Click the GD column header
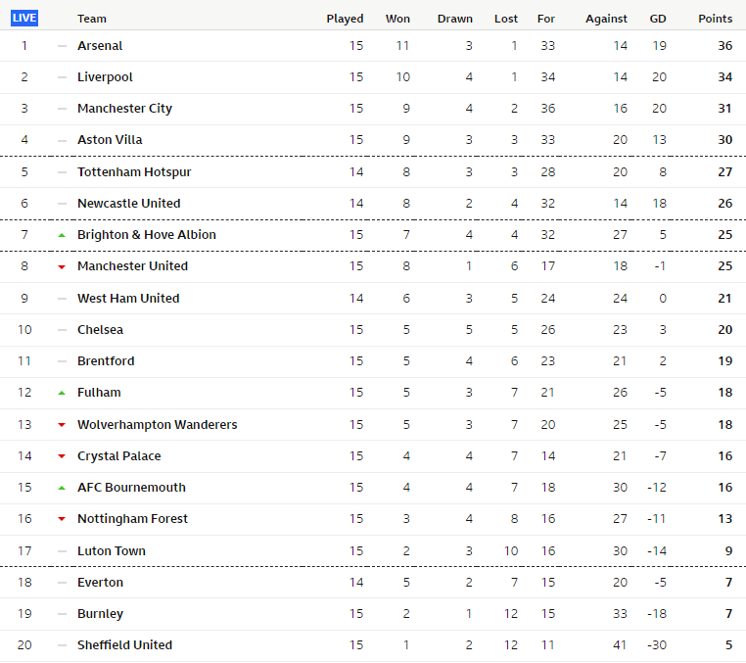746x663 pixels. click(x=658, y=19)
